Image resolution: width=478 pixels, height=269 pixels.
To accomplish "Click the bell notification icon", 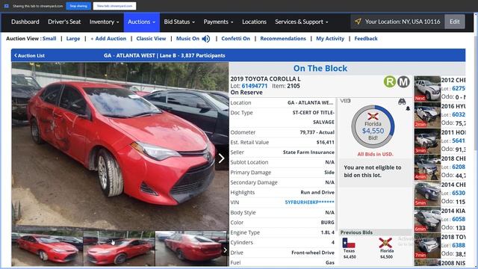I will coord(408,108).
